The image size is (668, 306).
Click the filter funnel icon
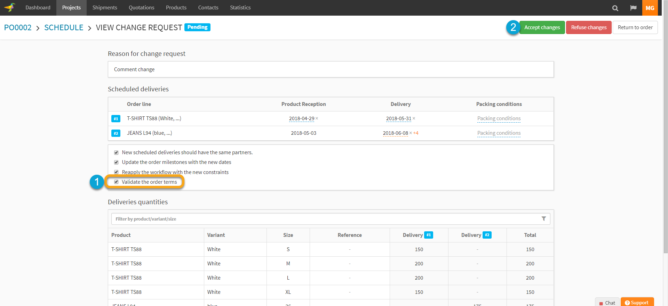pos(543,219)
